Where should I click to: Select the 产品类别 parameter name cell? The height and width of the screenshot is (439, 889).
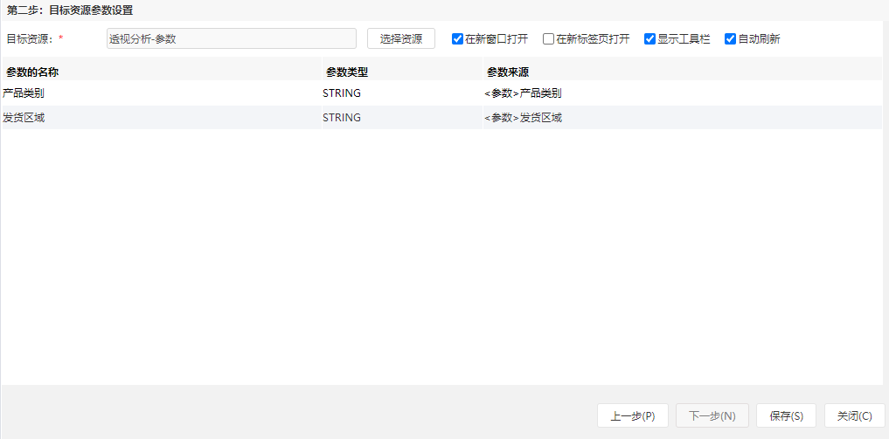(162, 93)
